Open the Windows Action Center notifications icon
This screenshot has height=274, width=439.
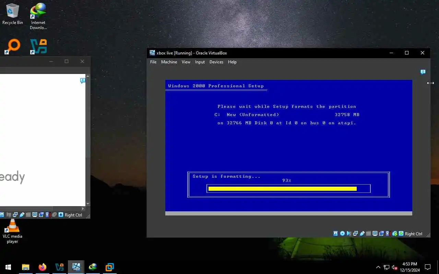(428, 267)
